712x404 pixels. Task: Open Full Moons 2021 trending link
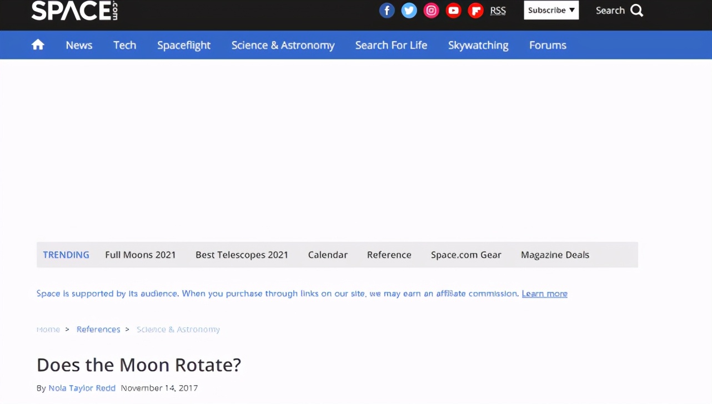[140, 255]
